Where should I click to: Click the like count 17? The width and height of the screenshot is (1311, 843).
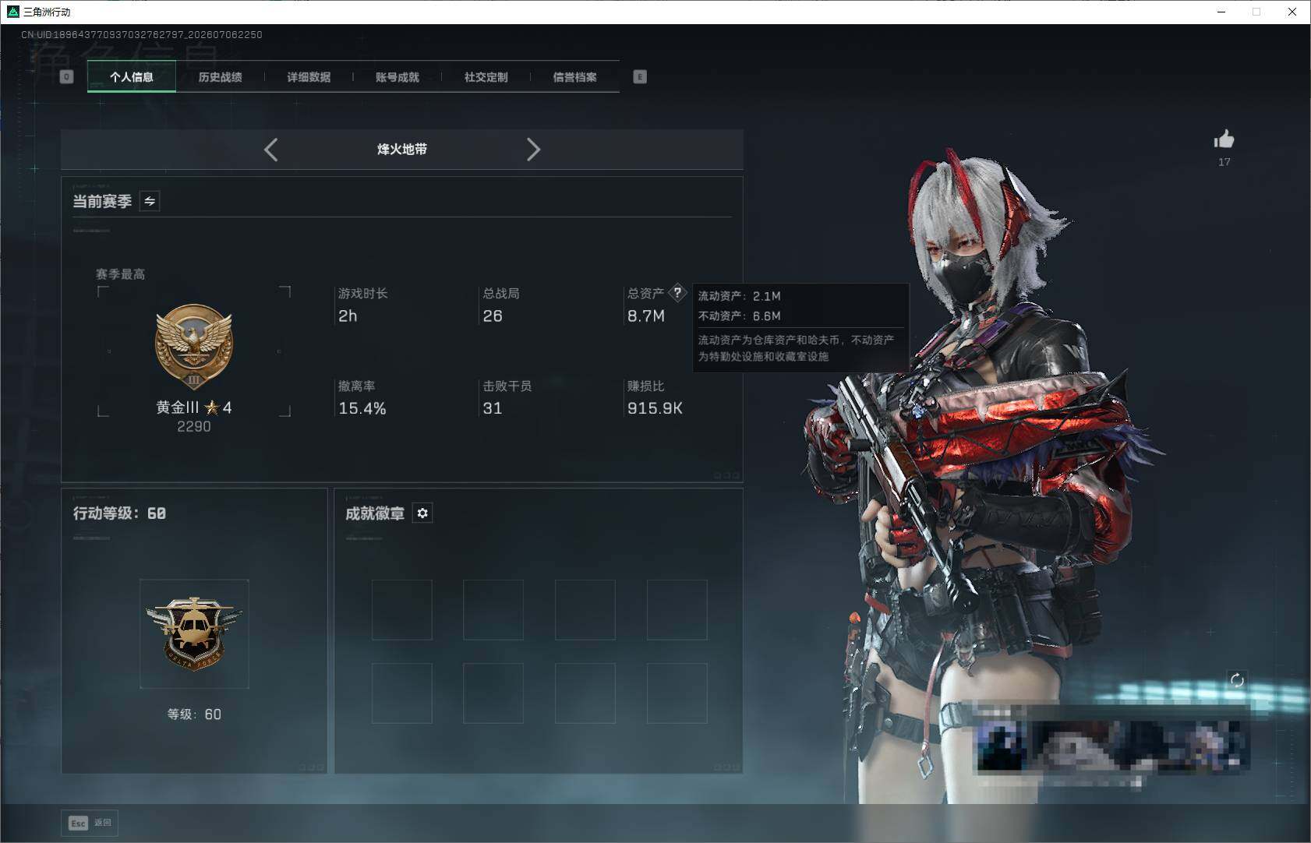point(1224,162)
